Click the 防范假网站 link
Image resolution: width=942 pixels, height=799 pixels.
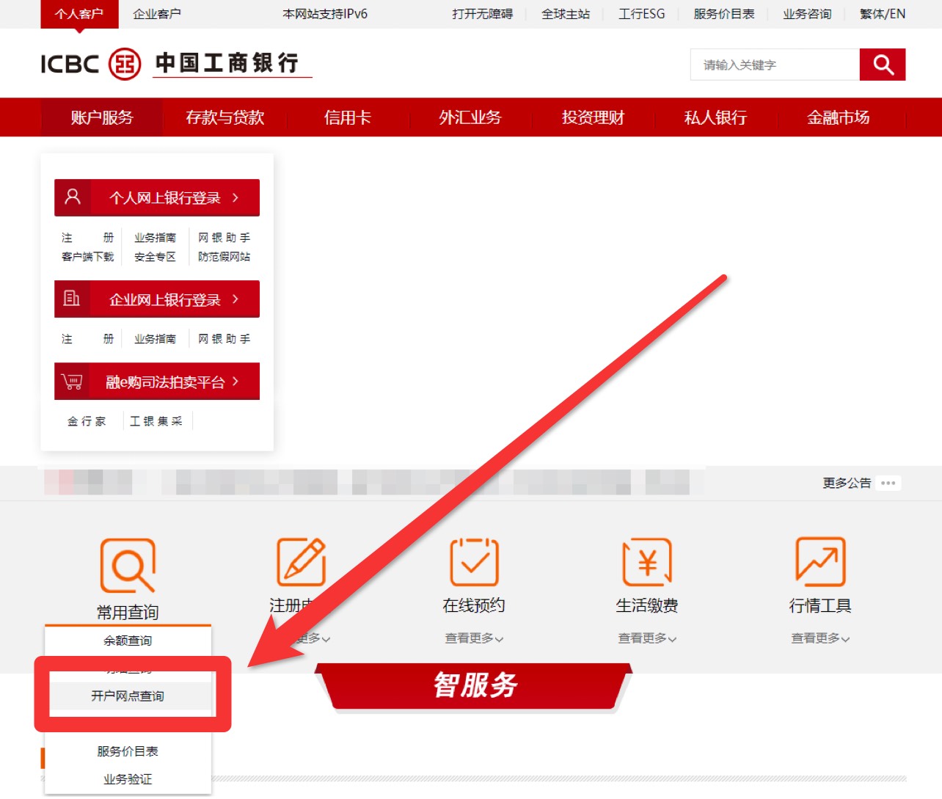coord(225,257)
